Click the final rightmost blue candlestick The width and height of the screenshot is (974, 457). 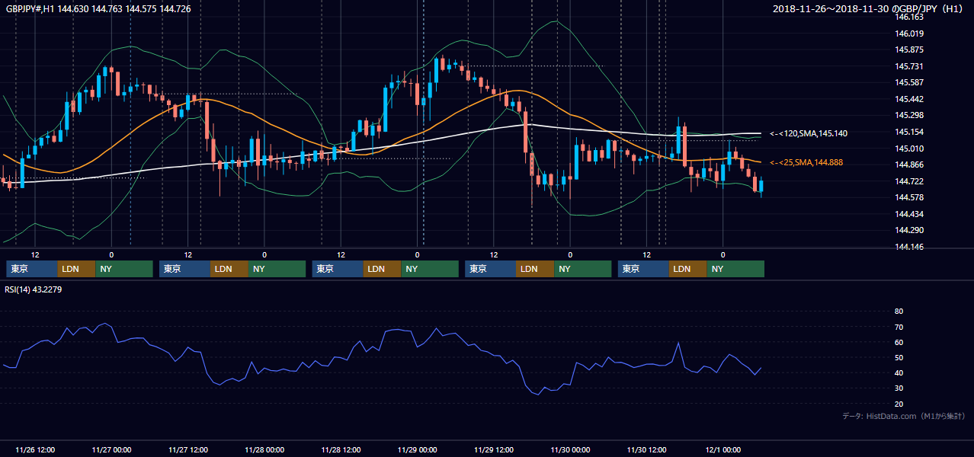(761, 187)
